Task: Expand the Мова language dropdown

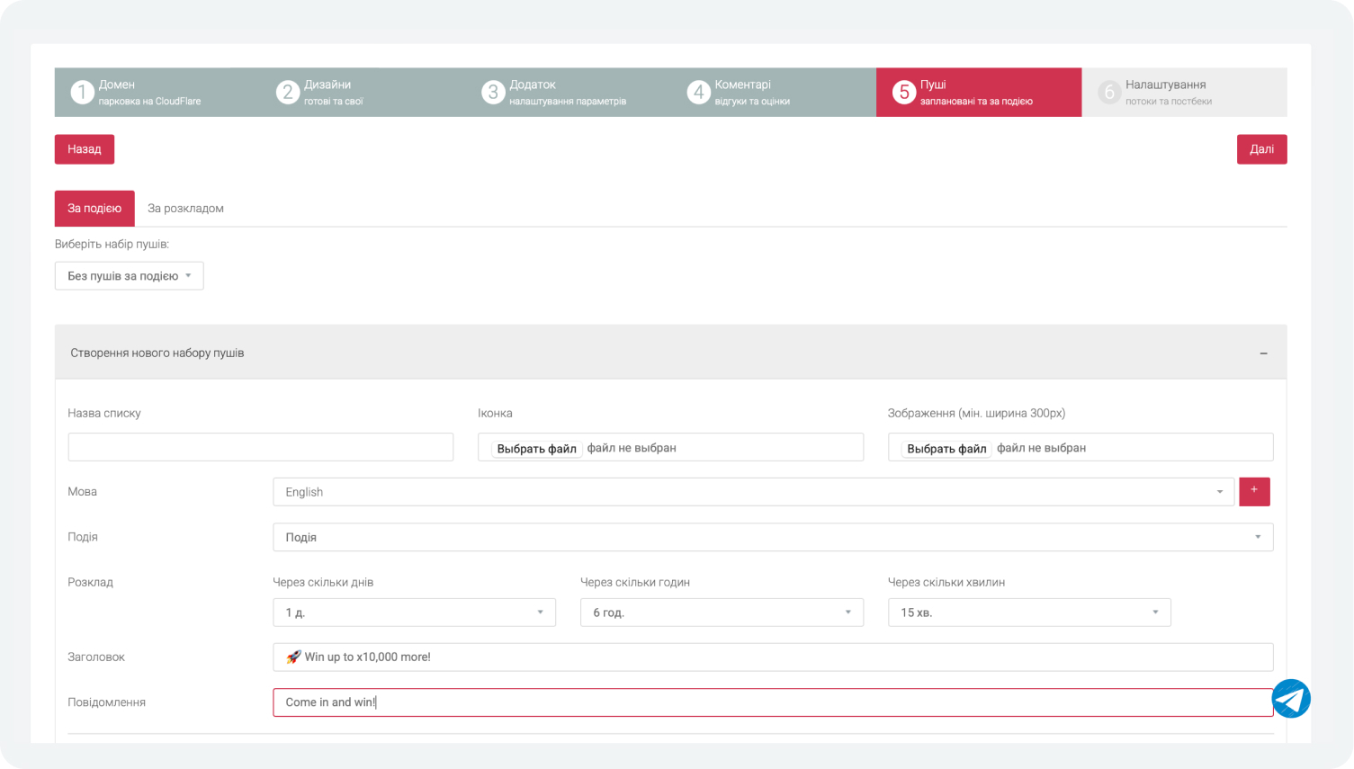Action: 752,492
